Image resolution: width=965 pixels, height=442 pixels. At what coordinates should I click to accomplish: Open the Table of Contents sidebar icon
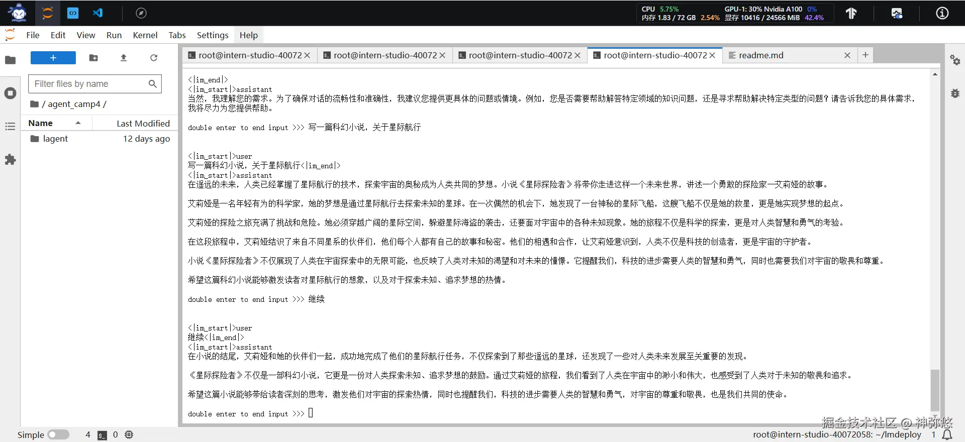coord(10,127)
